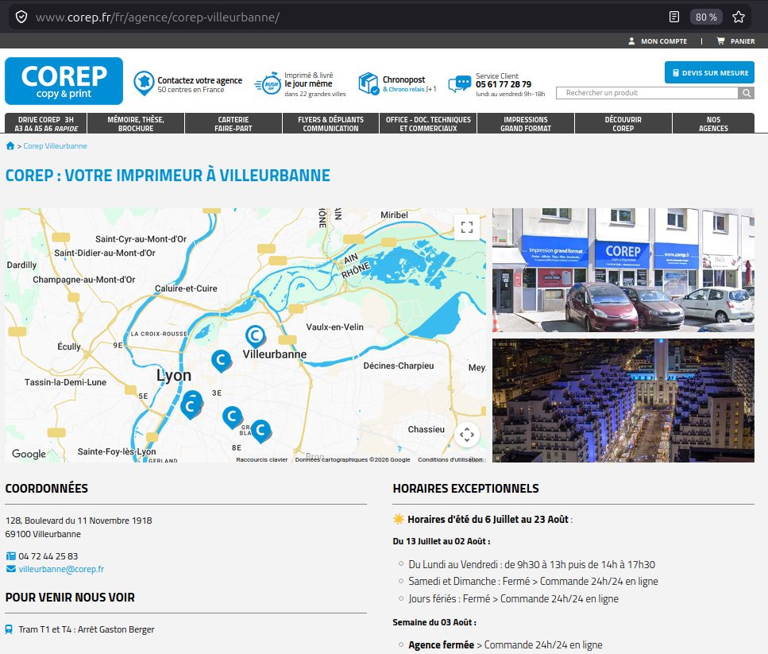Click the shield site-security icon
This screenshot has width=768, height=654.
point(21,17)
